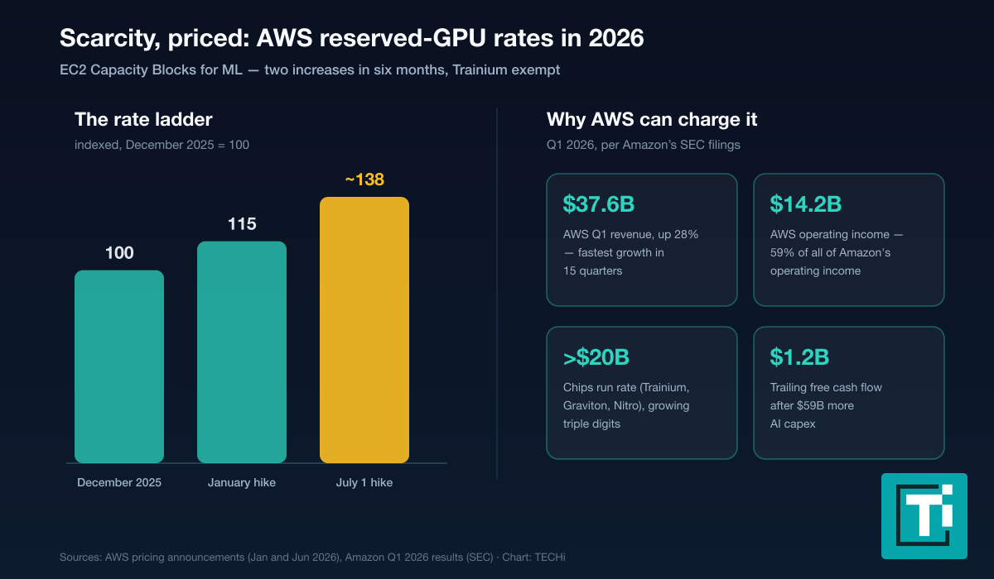This screenshot has height=579, width=994.
Task: Click the 'EC2 Capacity Blocks for ML' subtitle
Action: [x=310, y=70]
